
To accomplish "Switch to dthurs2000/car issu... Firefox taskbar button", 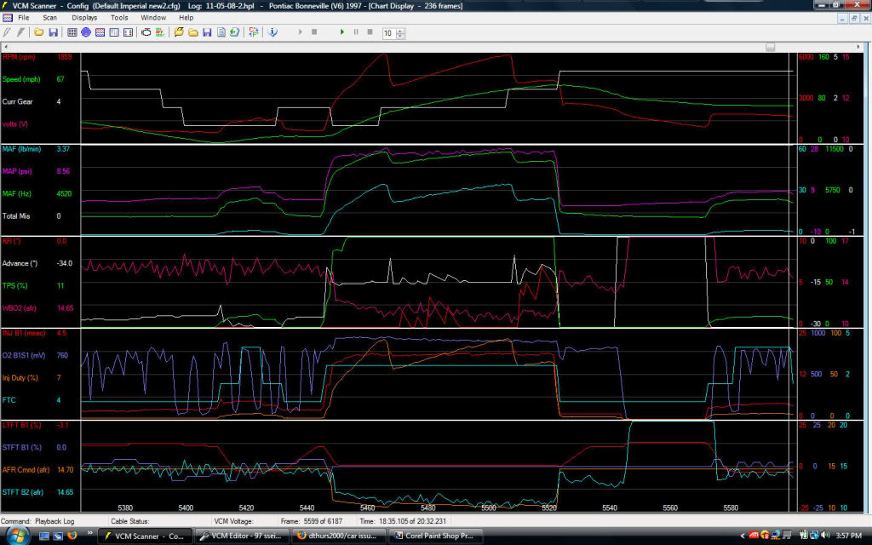I will pos(339,536).
